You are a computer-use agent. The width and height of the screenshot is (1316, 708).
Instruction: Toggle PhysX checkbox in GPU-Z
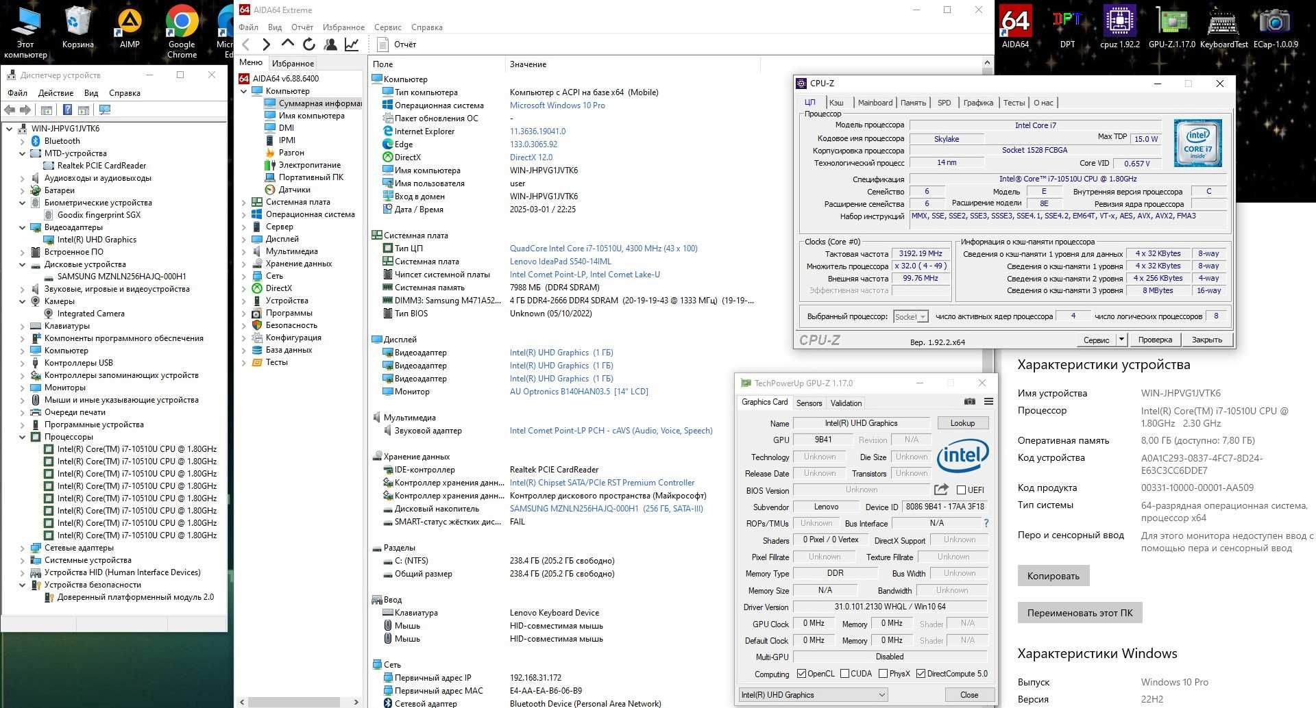click(883, 674)
